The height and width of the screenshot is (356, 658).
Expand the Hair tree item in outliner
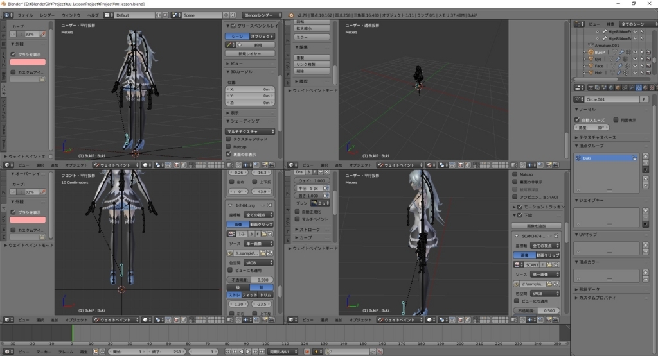click(583, 72)
